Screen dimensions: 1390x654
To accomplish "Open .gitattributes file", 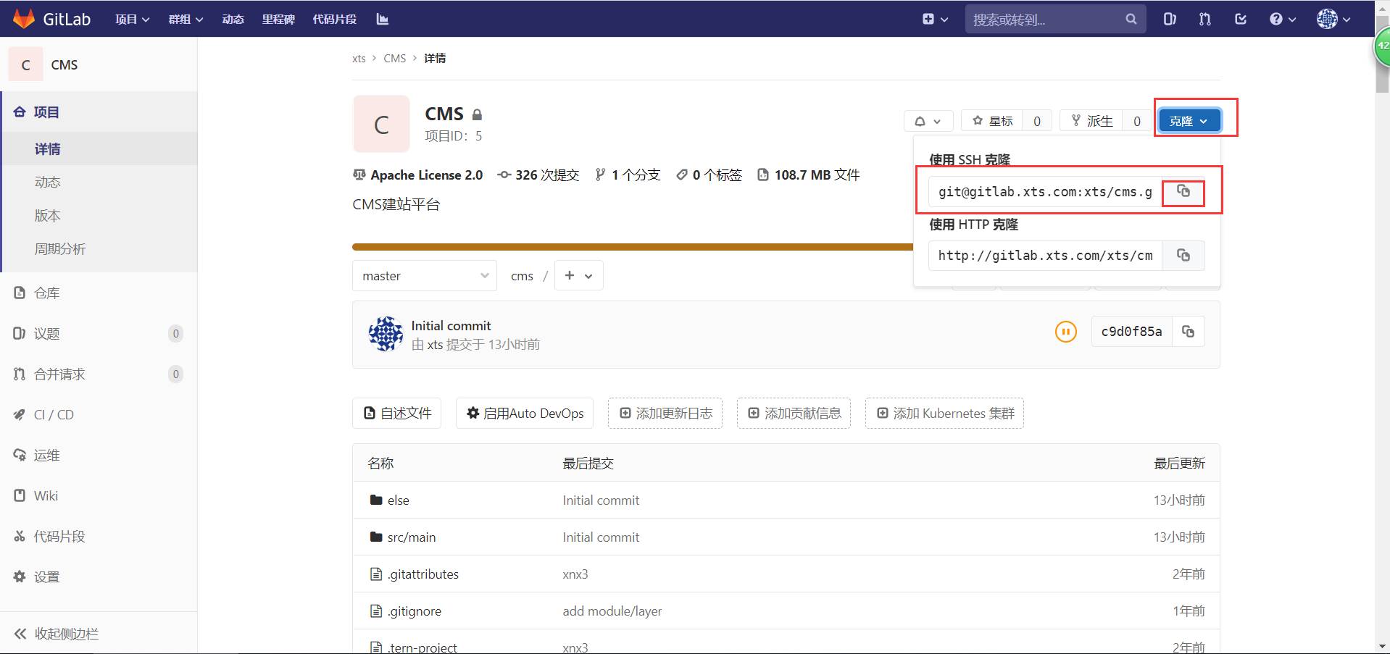I will pyautogui.click(x=423, y=574).
